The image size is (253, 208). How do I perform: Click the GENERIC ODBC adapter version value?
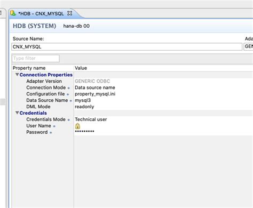pyautogui.click(x=92, y=81)
